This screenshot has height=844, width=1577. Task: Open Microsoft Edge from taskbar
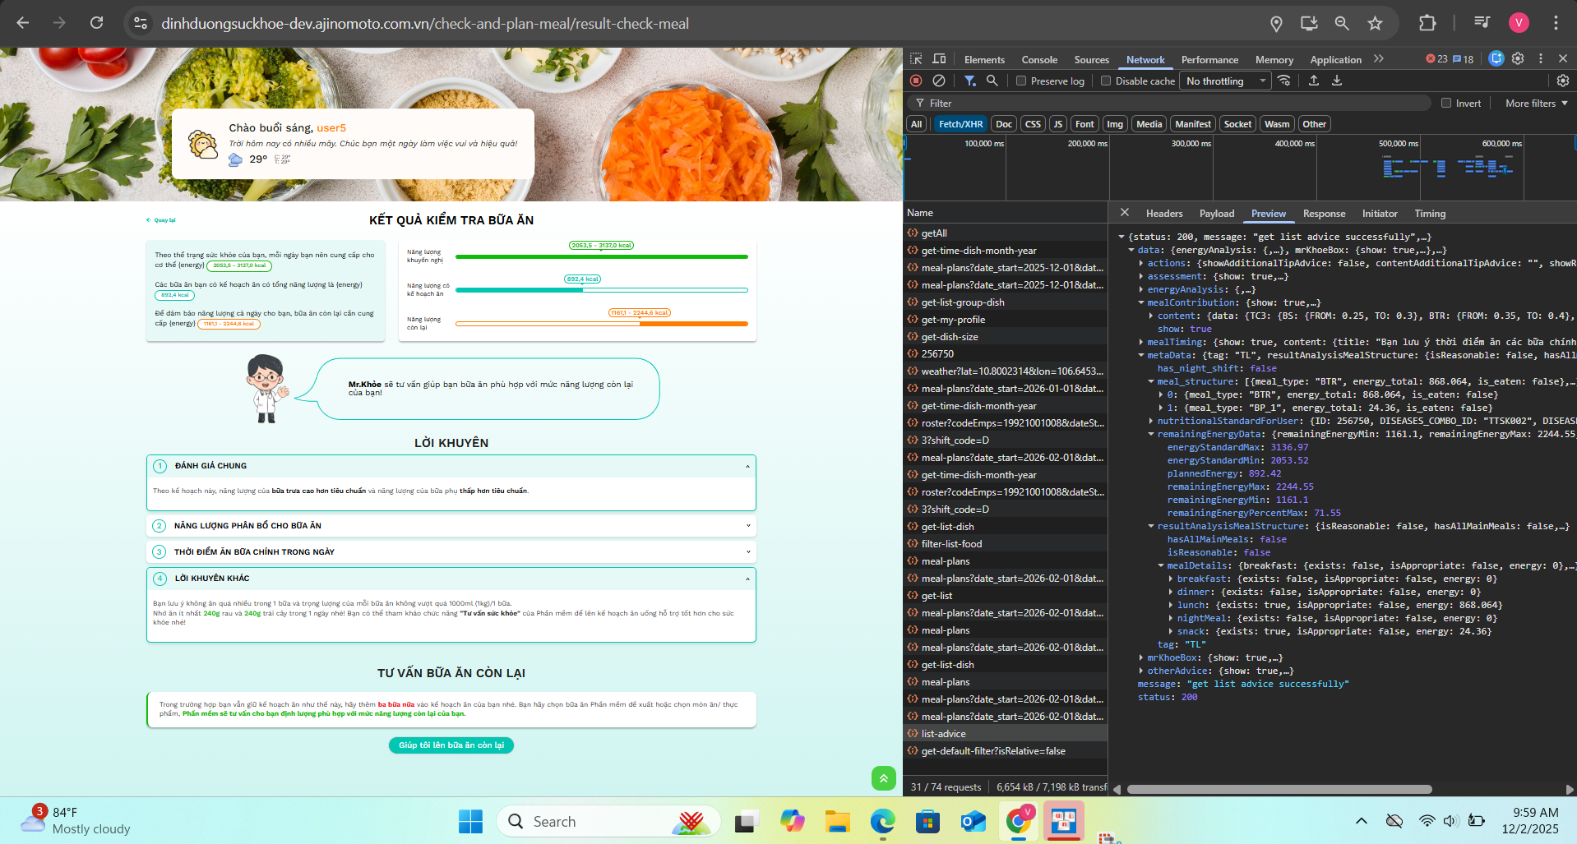point(882,821)
